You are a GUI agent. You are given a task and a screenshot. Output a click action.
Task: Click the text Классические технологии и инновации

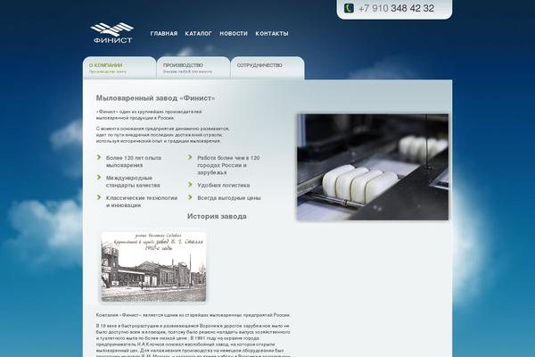[x=142, y=202]
